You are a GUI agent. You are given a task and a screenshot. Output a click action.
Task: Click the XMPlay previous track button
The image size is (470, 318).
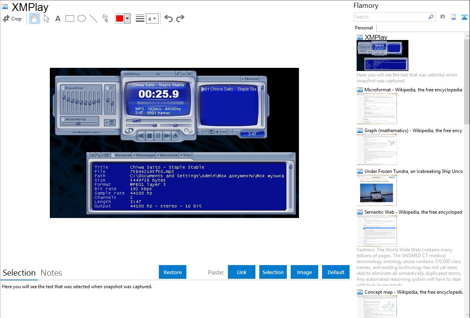pos(140,136)
